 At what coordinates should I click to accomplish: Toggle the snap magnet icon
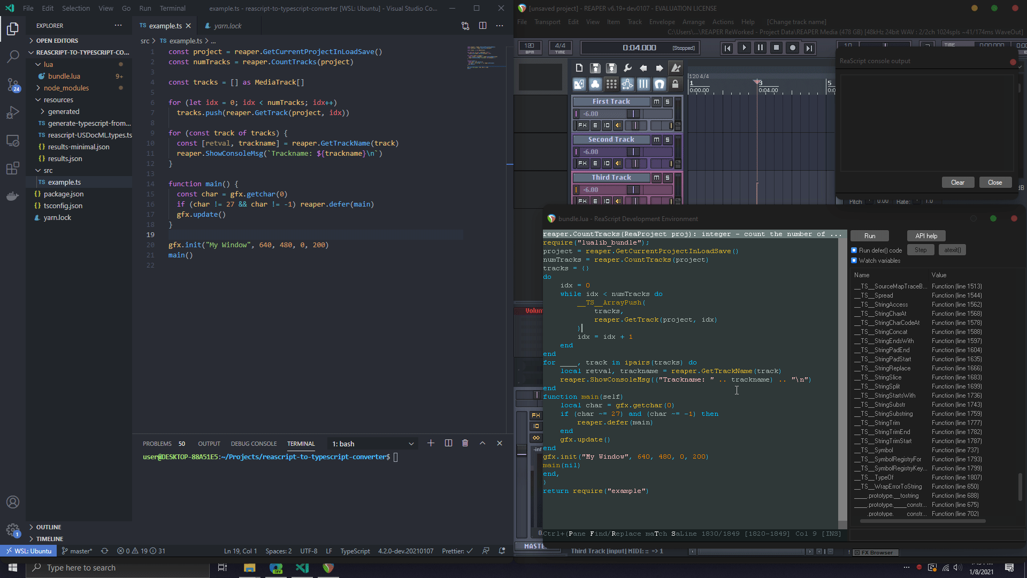(659, 84)
